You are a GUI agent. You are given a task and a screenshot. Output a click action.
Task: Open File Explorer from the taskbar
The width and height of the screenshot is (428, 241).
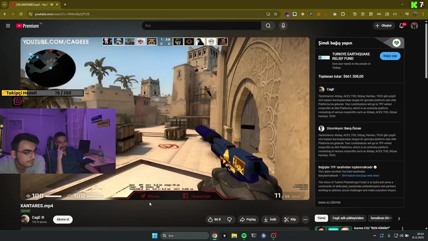pyautogui.click(x=234, y=236)
